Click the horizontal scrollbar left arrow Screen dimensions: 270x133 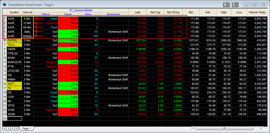pyautogui.click(x=194, y=128)
